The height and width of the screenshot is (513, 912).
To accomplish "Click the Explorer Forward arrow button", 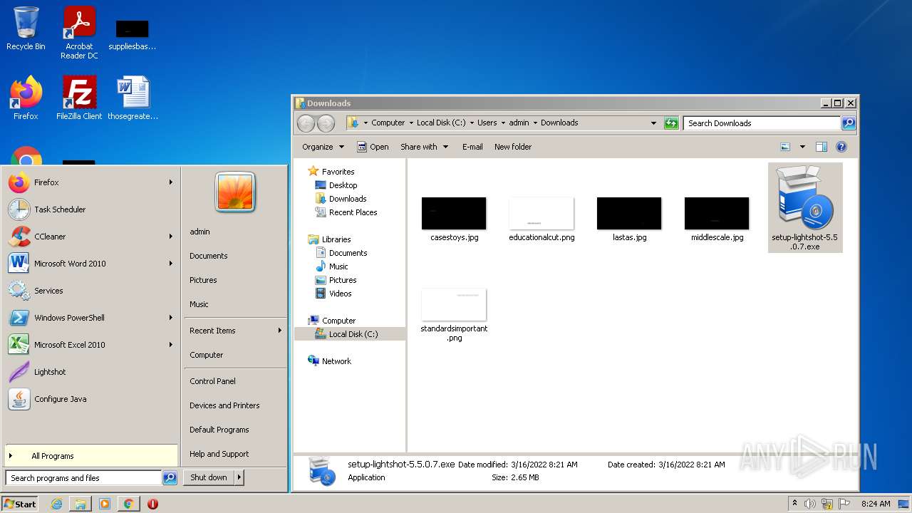I will coord(326,123).
